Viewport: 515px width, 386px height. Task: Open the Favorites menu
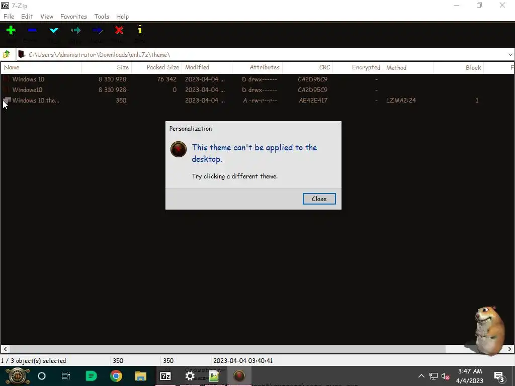(73, 17)
